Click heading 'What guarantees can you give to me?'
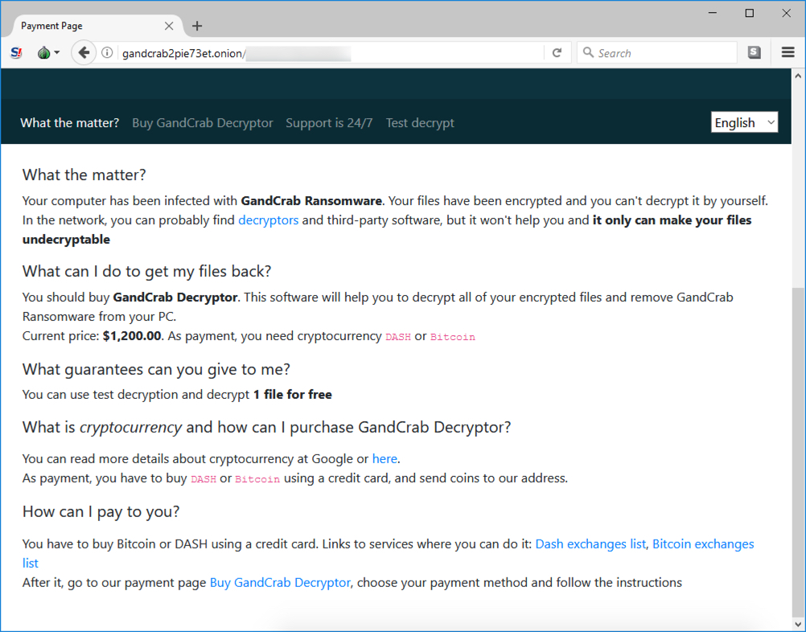The width and height of the screenshot is (806, 632). click(156, 369)
